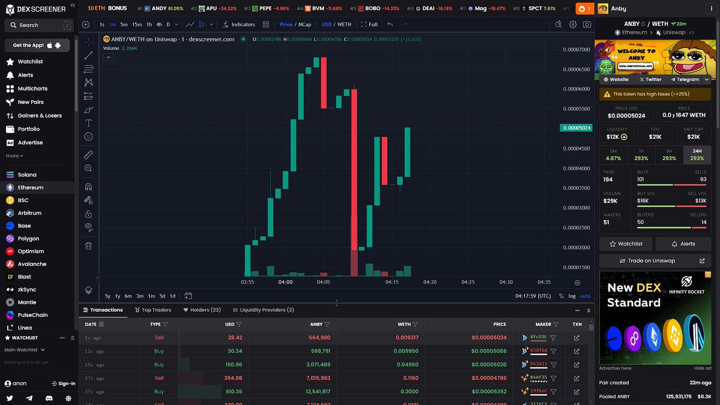Filter transactions by MAKER column

(556, 324)
